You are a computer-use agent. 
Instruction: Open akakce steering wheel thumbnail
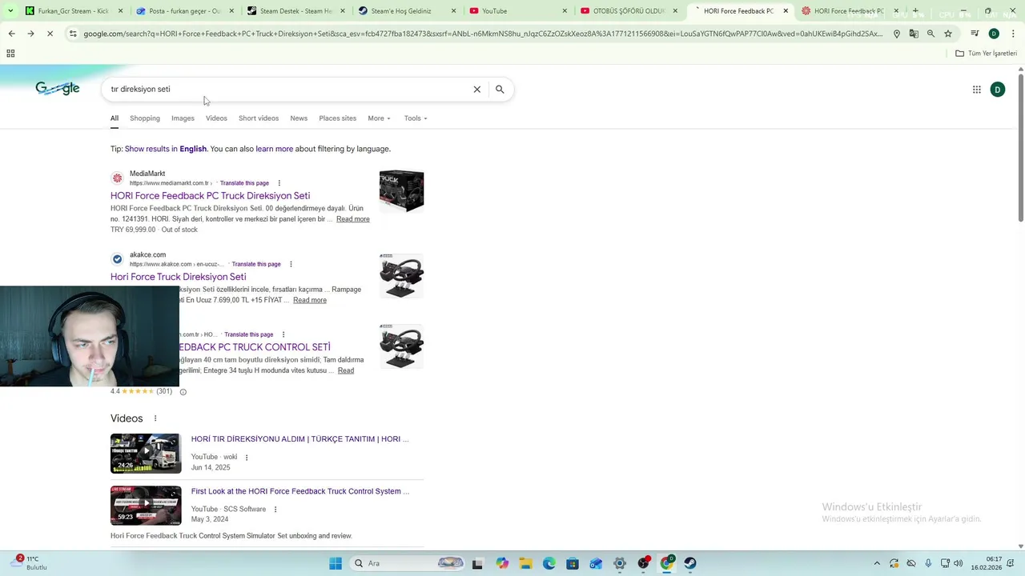click(401, 276)
